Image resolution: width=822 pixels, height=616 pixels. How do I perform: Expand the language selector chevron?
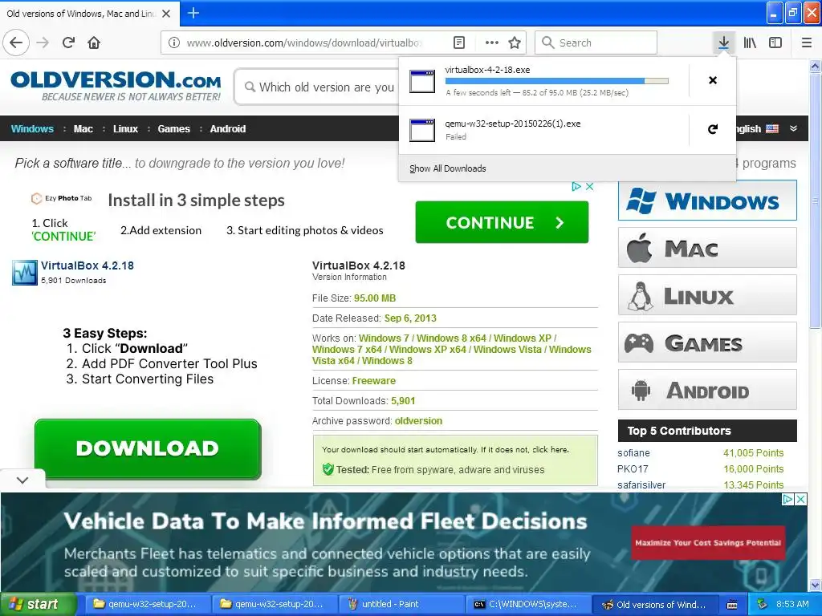click(x=794, y=128)
